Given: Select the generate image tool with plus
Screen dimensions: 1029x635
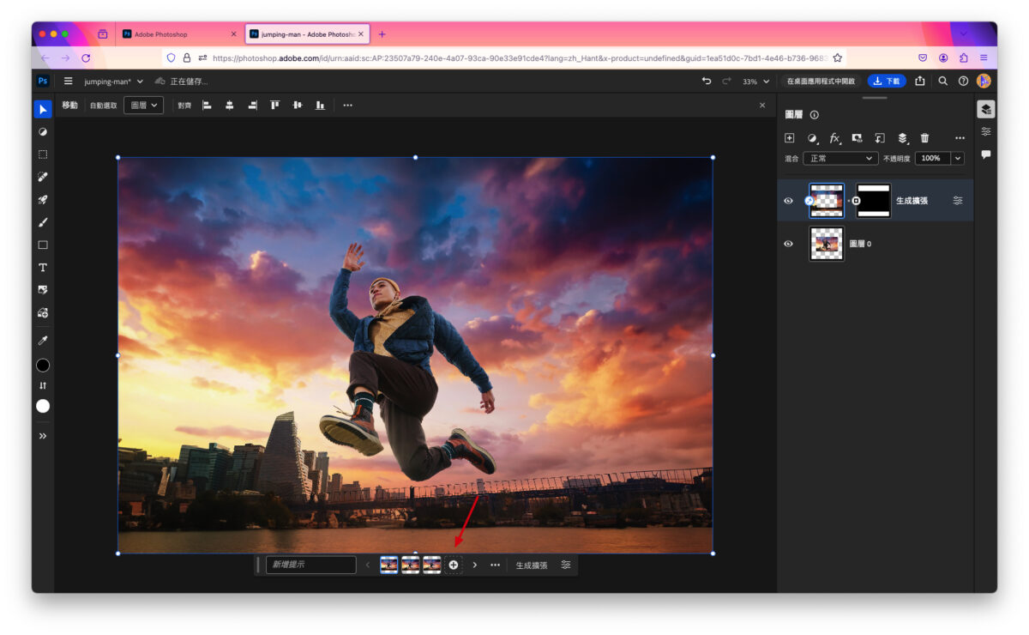Looking at the screenshot, I should (x=43, y=312).
